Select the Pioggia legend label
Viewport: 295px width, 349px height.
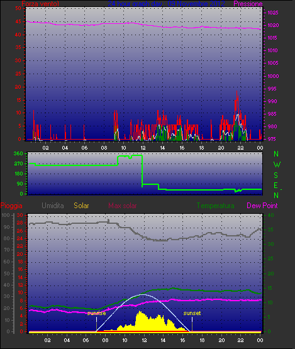pos(11,206)
